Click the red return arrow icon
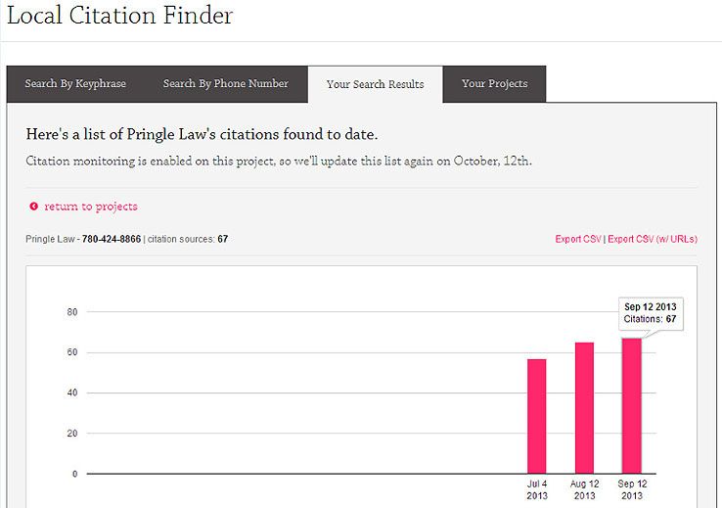 (x=33, y=207)
